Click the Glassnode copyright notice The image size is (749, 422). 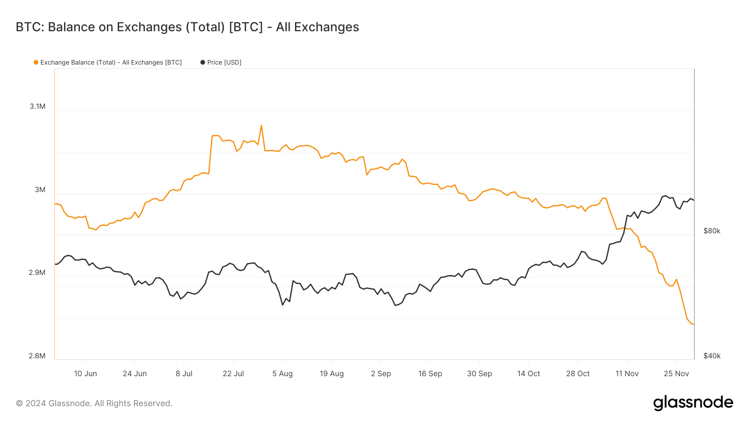(94, 403)
